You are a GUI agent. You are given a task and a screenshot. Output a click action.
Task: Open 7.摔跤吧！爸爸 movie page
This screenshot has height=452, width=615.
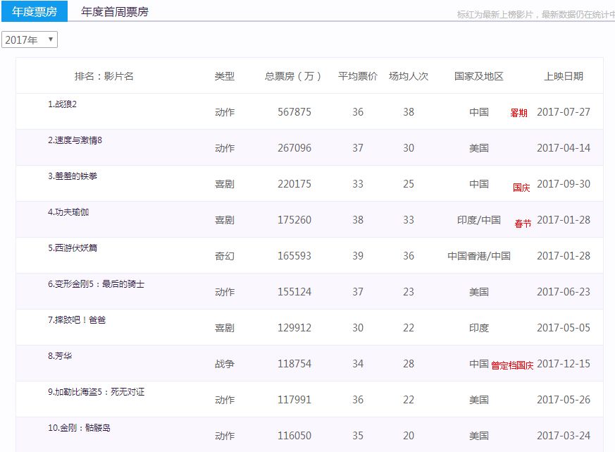76,320
